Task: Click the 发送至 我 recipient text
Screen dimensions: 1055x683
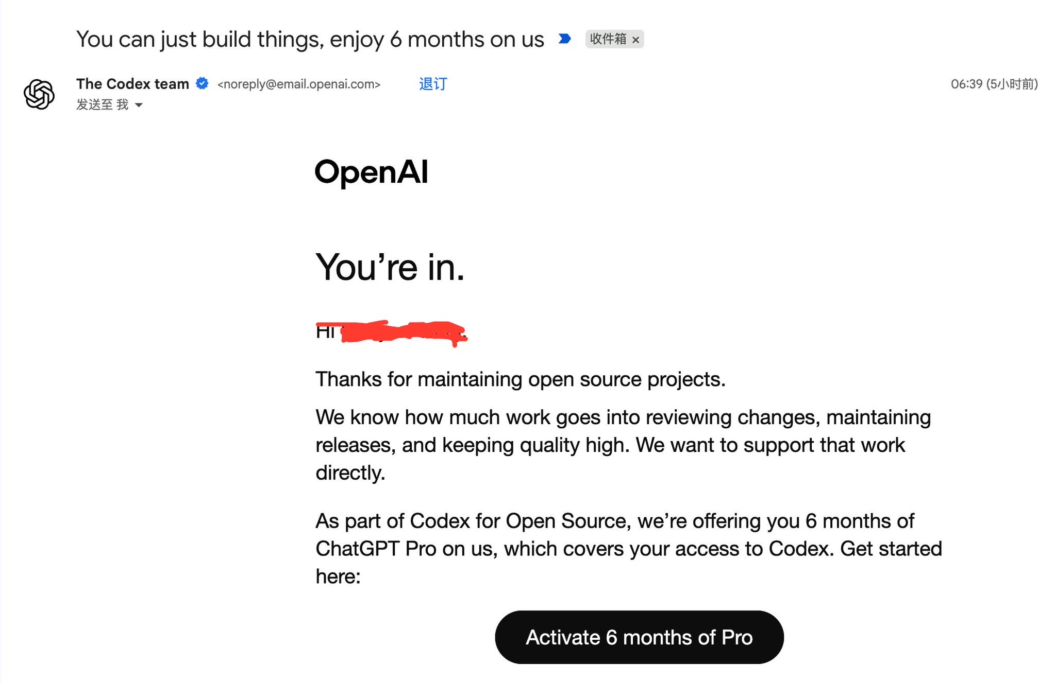Action: click(102, 104)
